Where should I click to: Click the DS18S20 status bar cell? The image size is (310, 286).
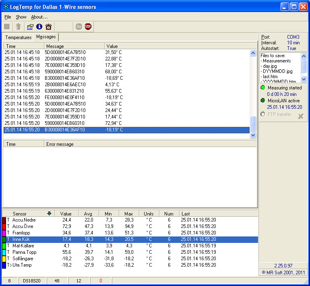pyautogui.click(x=32, y=281)
